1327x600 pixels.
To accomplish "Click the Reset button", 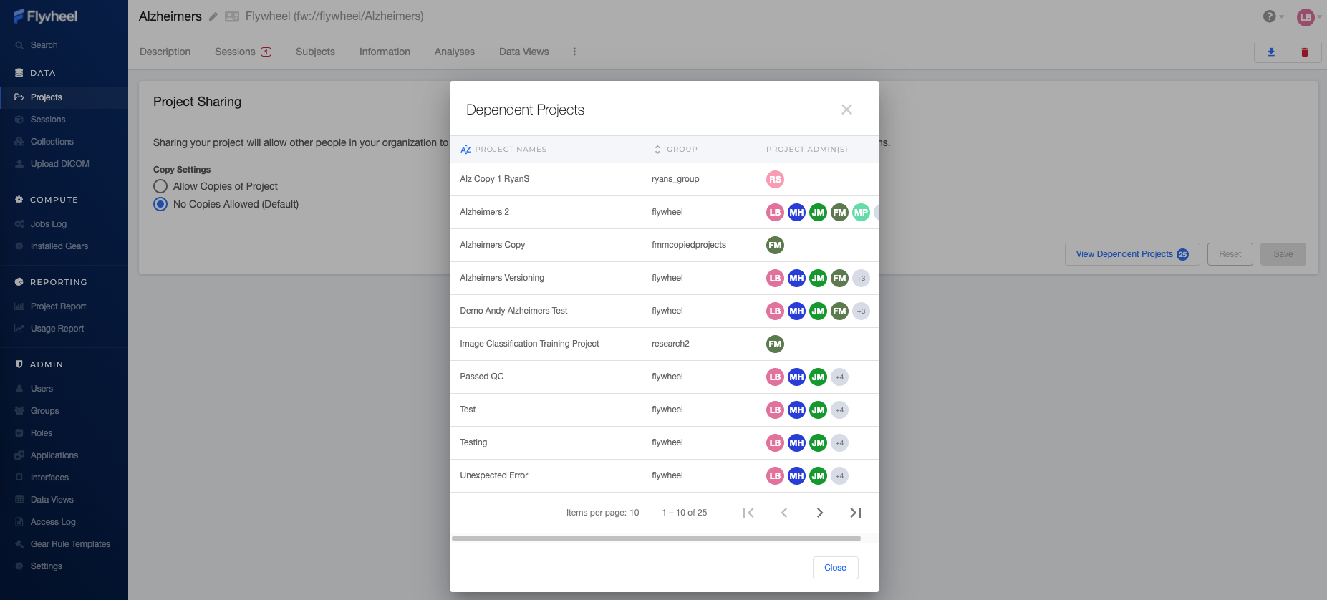I will click(1230, 254).
